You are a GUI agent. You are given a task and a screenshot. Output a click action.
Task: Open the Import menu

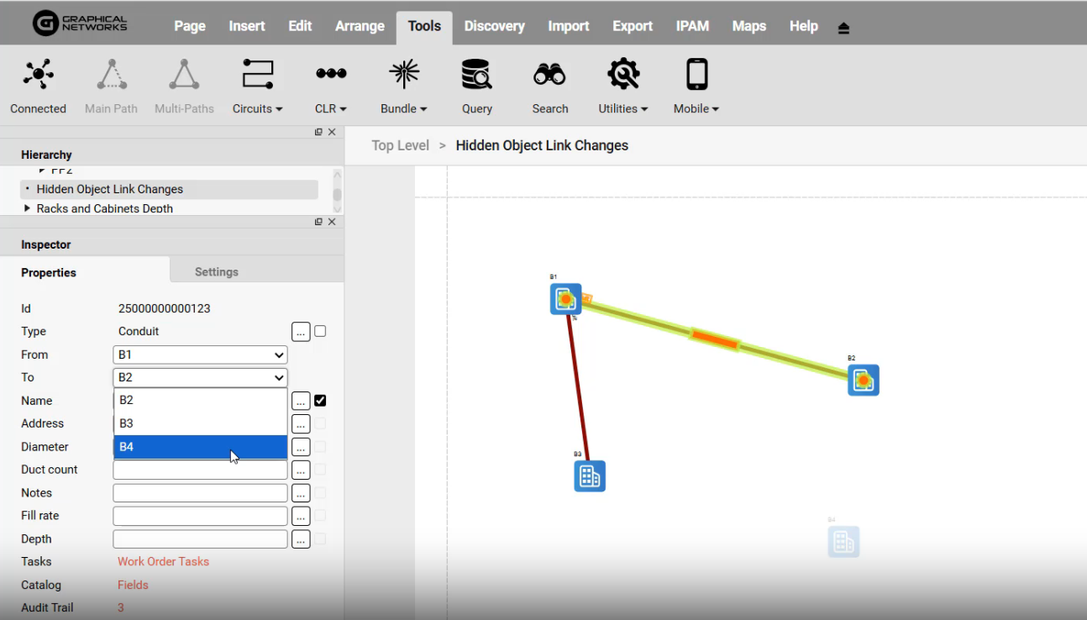click(569, 26)
